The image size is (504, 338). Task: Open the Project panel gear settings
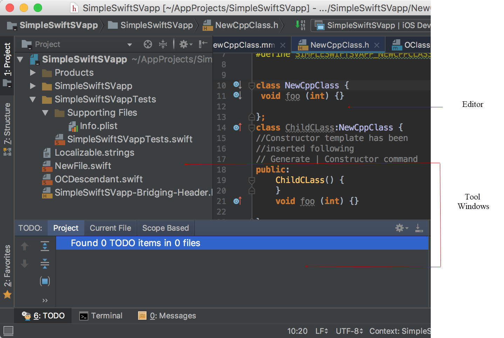(x=186, y=44)
